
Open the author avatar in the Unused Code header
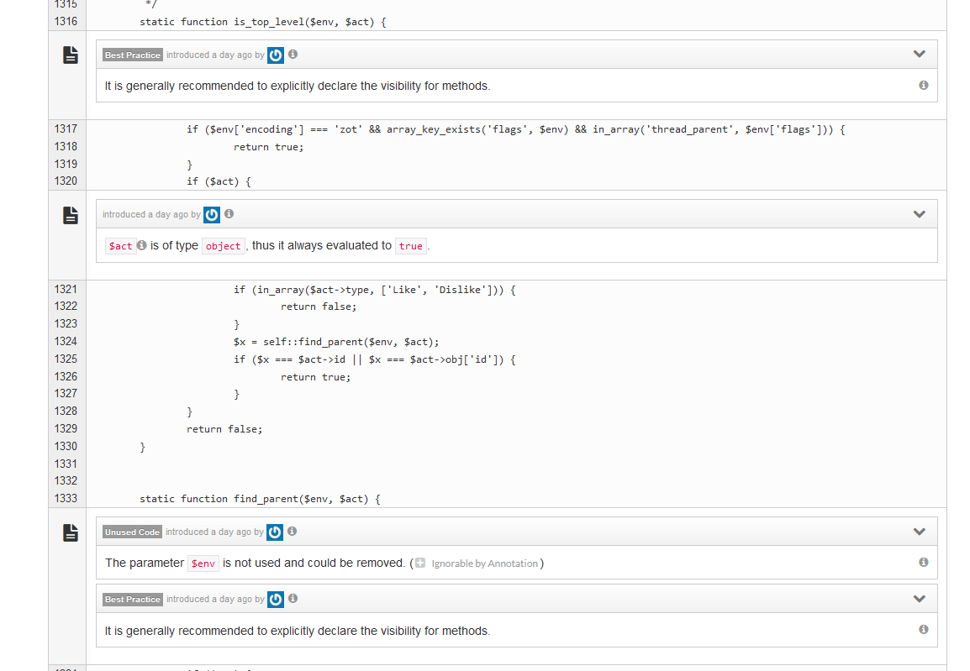275,532
